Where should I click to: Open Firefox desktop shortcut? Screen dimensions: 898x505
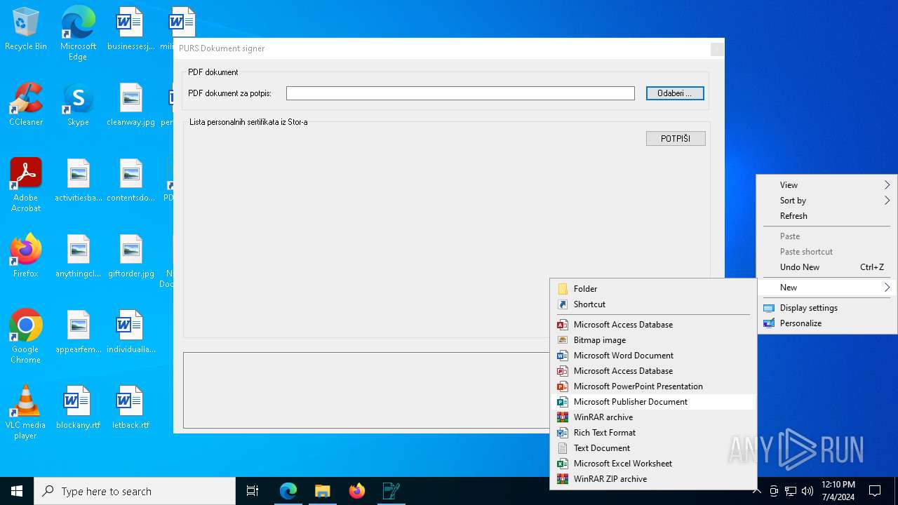[x=26, y=257]
